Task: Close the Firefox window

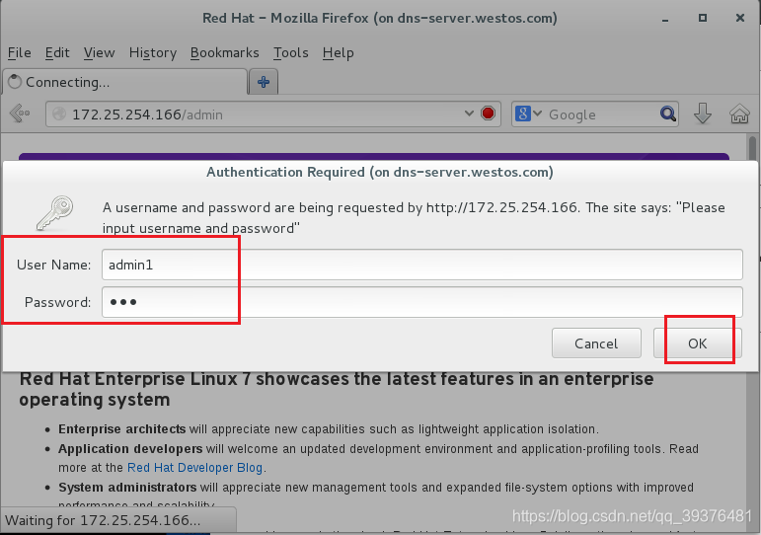Action: click(739, 18)
